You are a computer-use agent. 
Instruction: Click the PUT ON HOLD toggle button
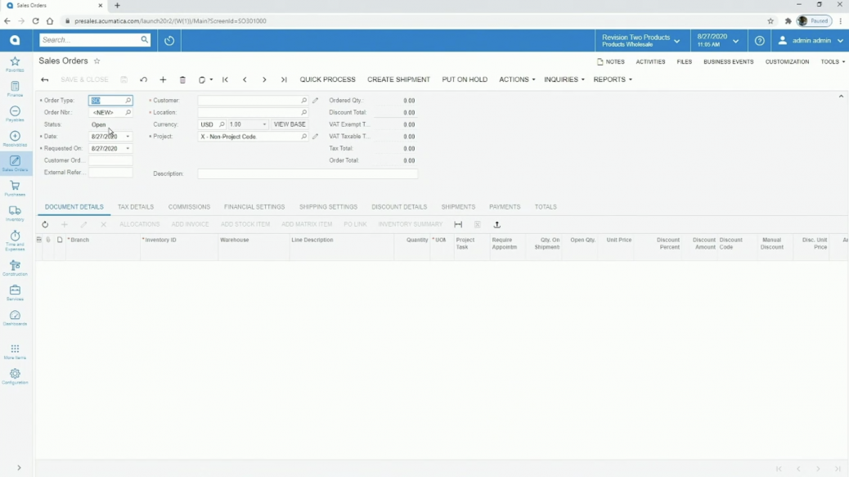tap(465, 79)
